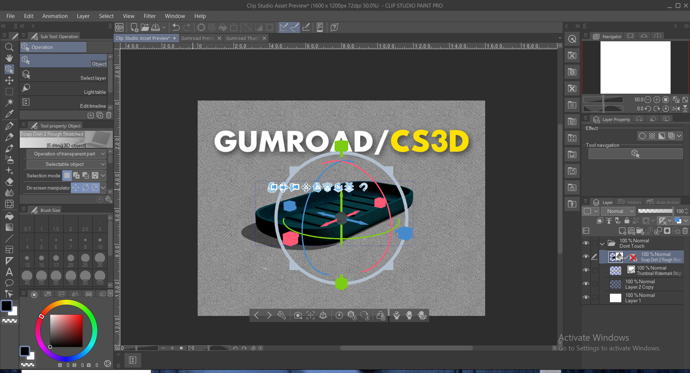The width and height of the screenshot is (690, 373).
Task: Click camera preset icon on object launcher
Action: (x=298, y=315)
